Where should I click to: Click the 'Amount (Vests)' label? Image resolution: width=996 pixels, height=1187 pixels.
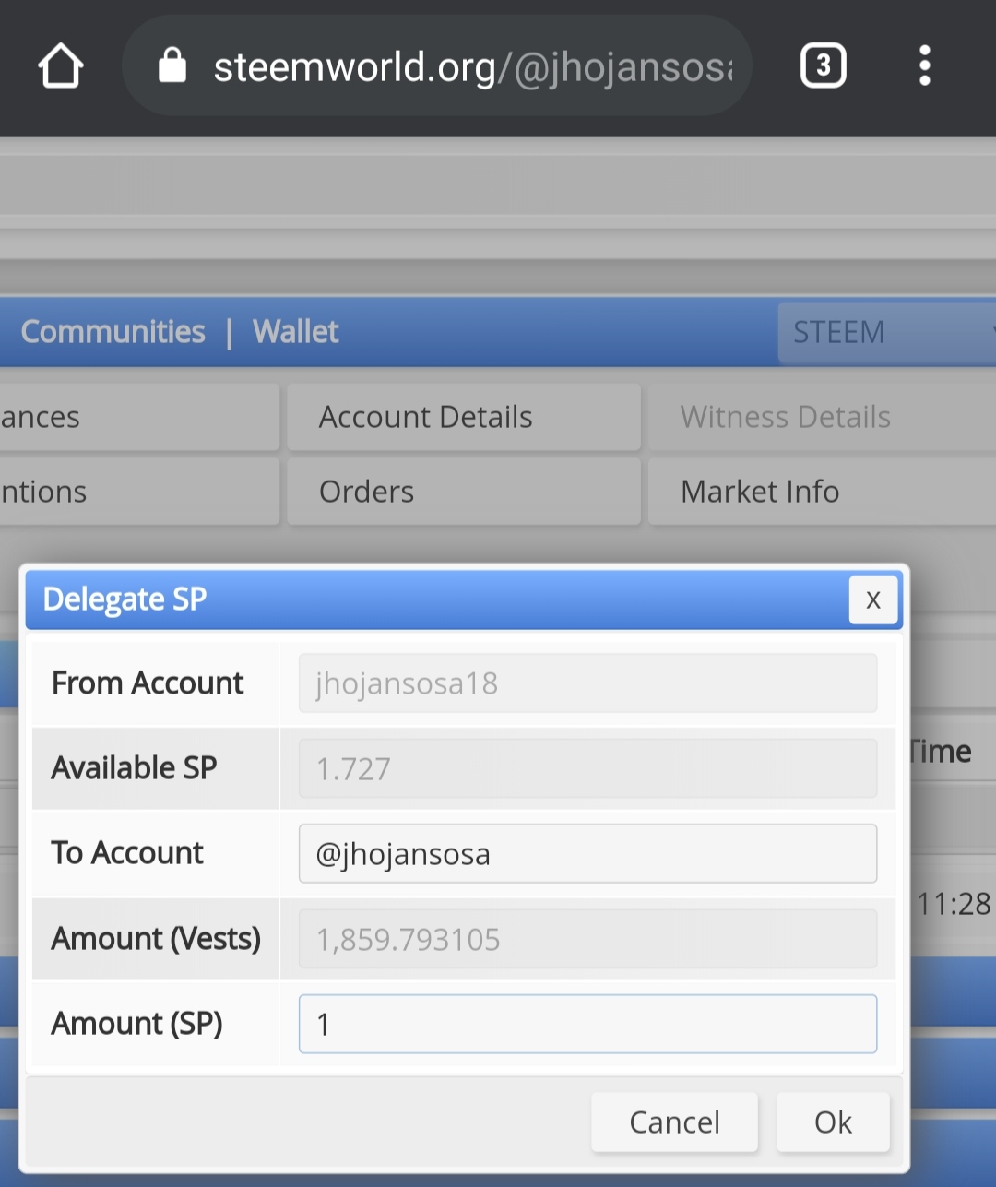[x=156, y=939]
